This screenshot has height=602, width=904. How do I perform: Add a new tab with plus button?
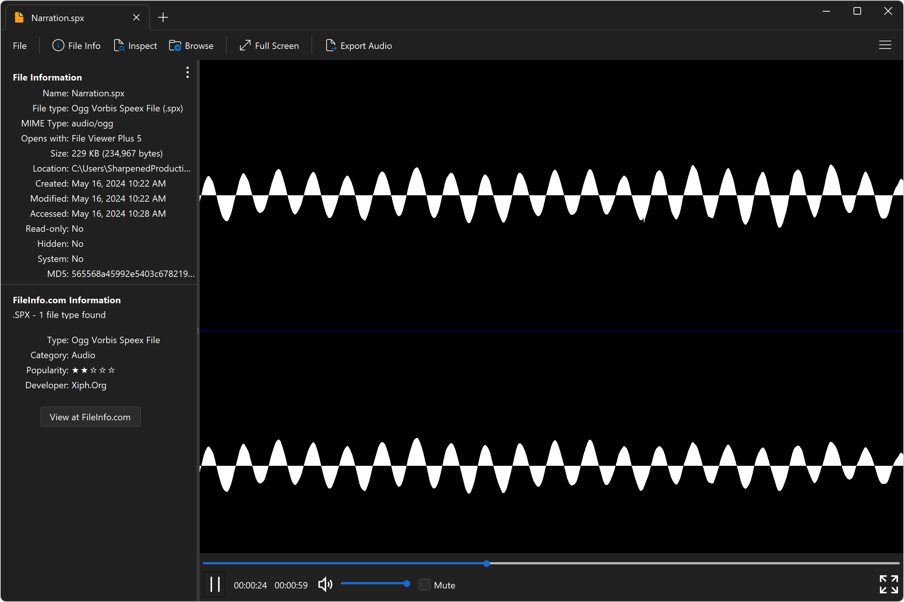[x=163, y=18]
